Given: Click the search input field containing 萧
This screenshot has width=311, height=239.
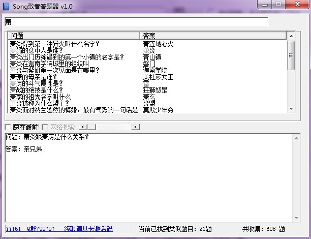Looking at the screenshot, I should click(x=136, y=22).
